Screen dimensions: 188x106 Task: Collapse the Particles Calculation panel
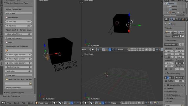click(x=2, y=96)
